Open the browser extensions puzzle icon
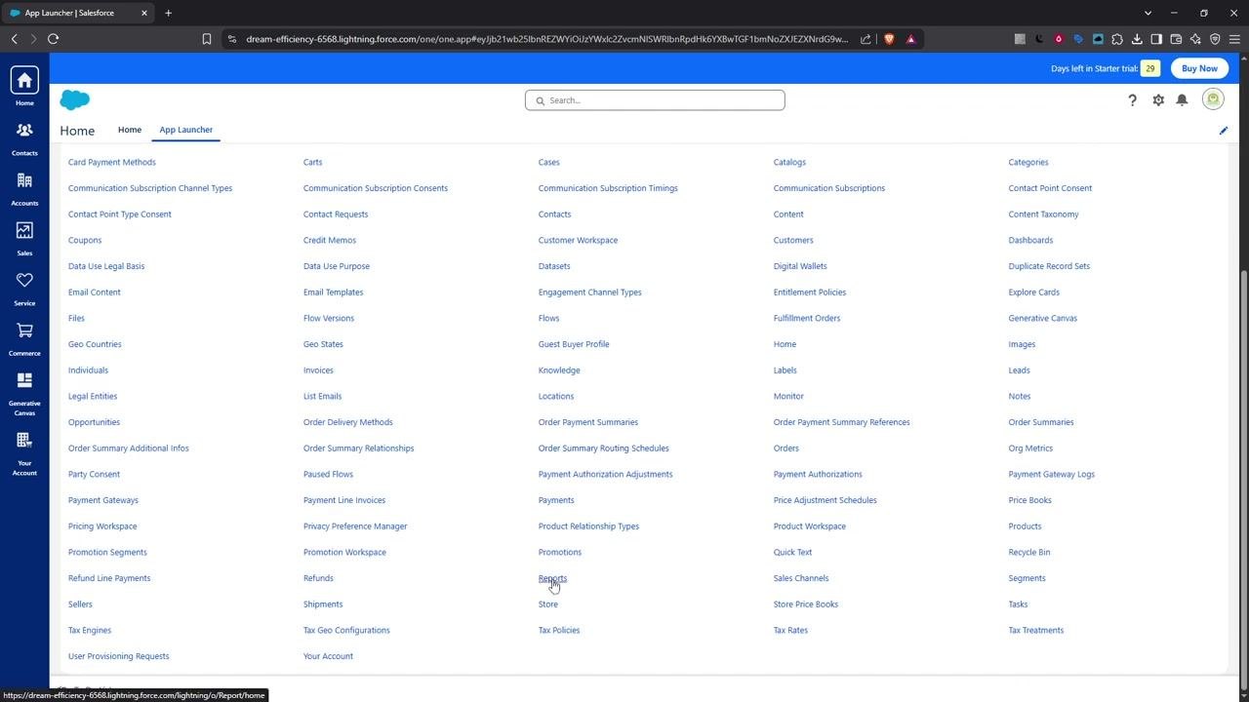This screenshot has width=1249, height=702. (1117, 39)
